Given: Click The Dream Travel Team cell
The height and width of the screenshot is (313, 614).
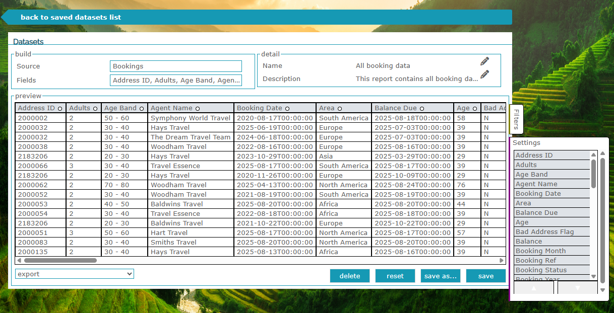Looking at the screenshot, I should tap(191, 137).
